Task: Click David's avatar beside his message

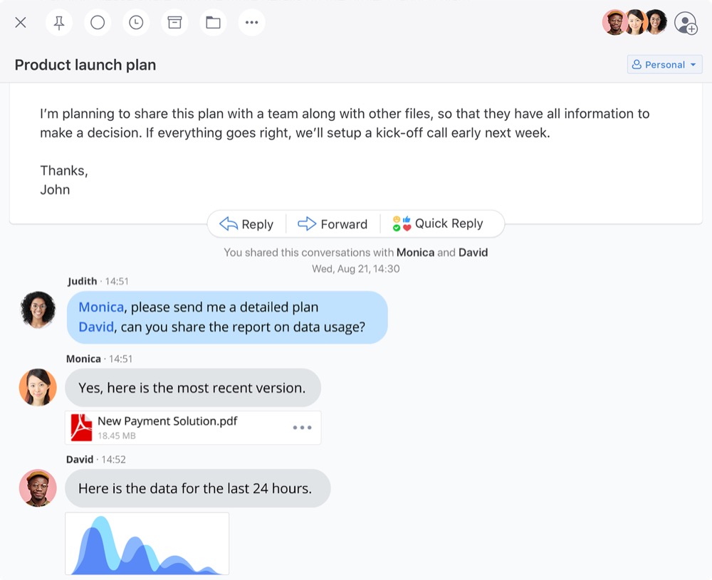Action: point(38,488)
